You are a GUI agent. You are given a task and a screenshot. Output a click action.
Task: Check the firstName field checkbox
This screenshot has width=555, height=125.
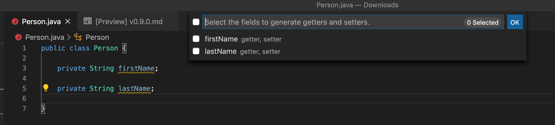point(196,39)
